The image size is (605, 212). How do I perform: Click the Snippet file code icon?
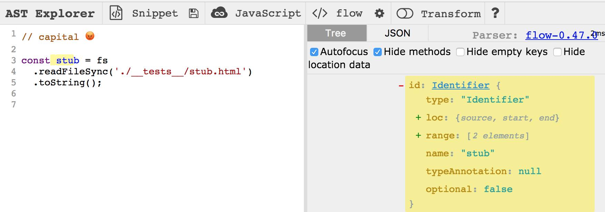tap(116, 13)
